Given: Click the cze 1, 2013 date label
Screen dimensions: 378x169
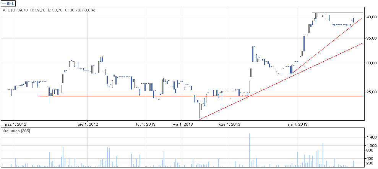Looking at the screenshot, I should click(x=229, y=124).
